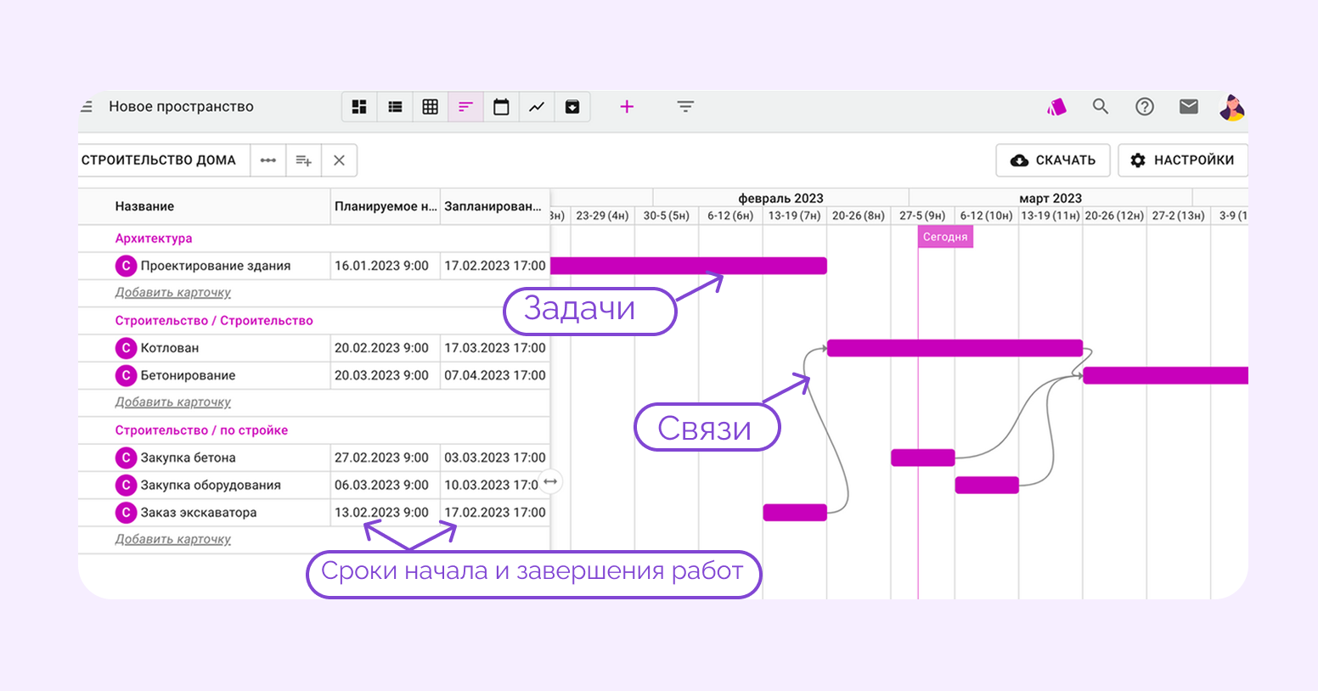Switch to the board (dashboard) view

[359, 107]
